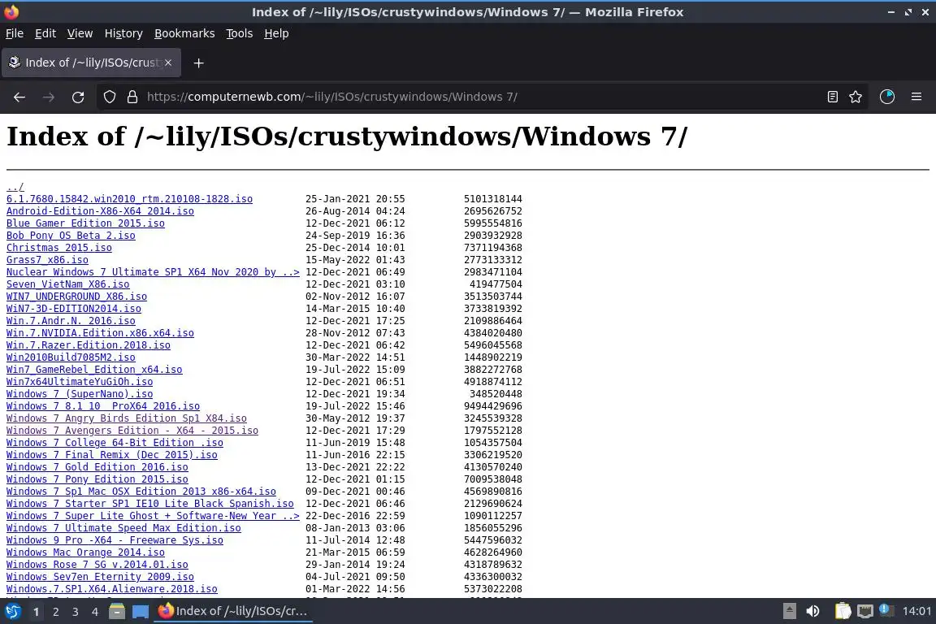The image size is (936, 624).
Task: Download Christmas_2015.iso
Action: (x=59, y=248)
